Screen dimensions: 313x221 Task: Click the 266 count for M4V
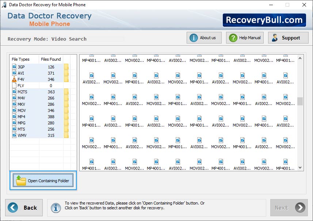51,98
